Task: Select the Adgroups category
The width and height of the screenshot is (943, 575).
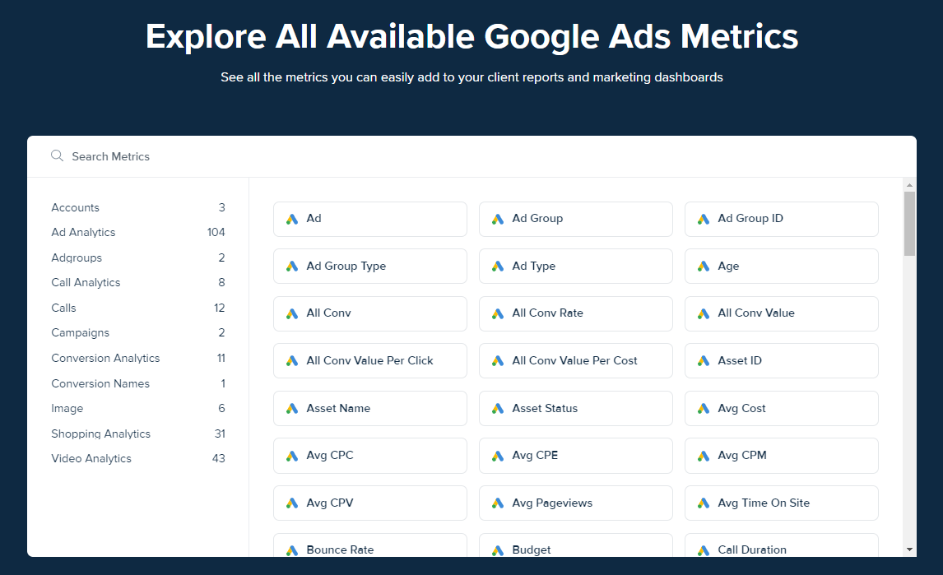Action: (137, 257)
